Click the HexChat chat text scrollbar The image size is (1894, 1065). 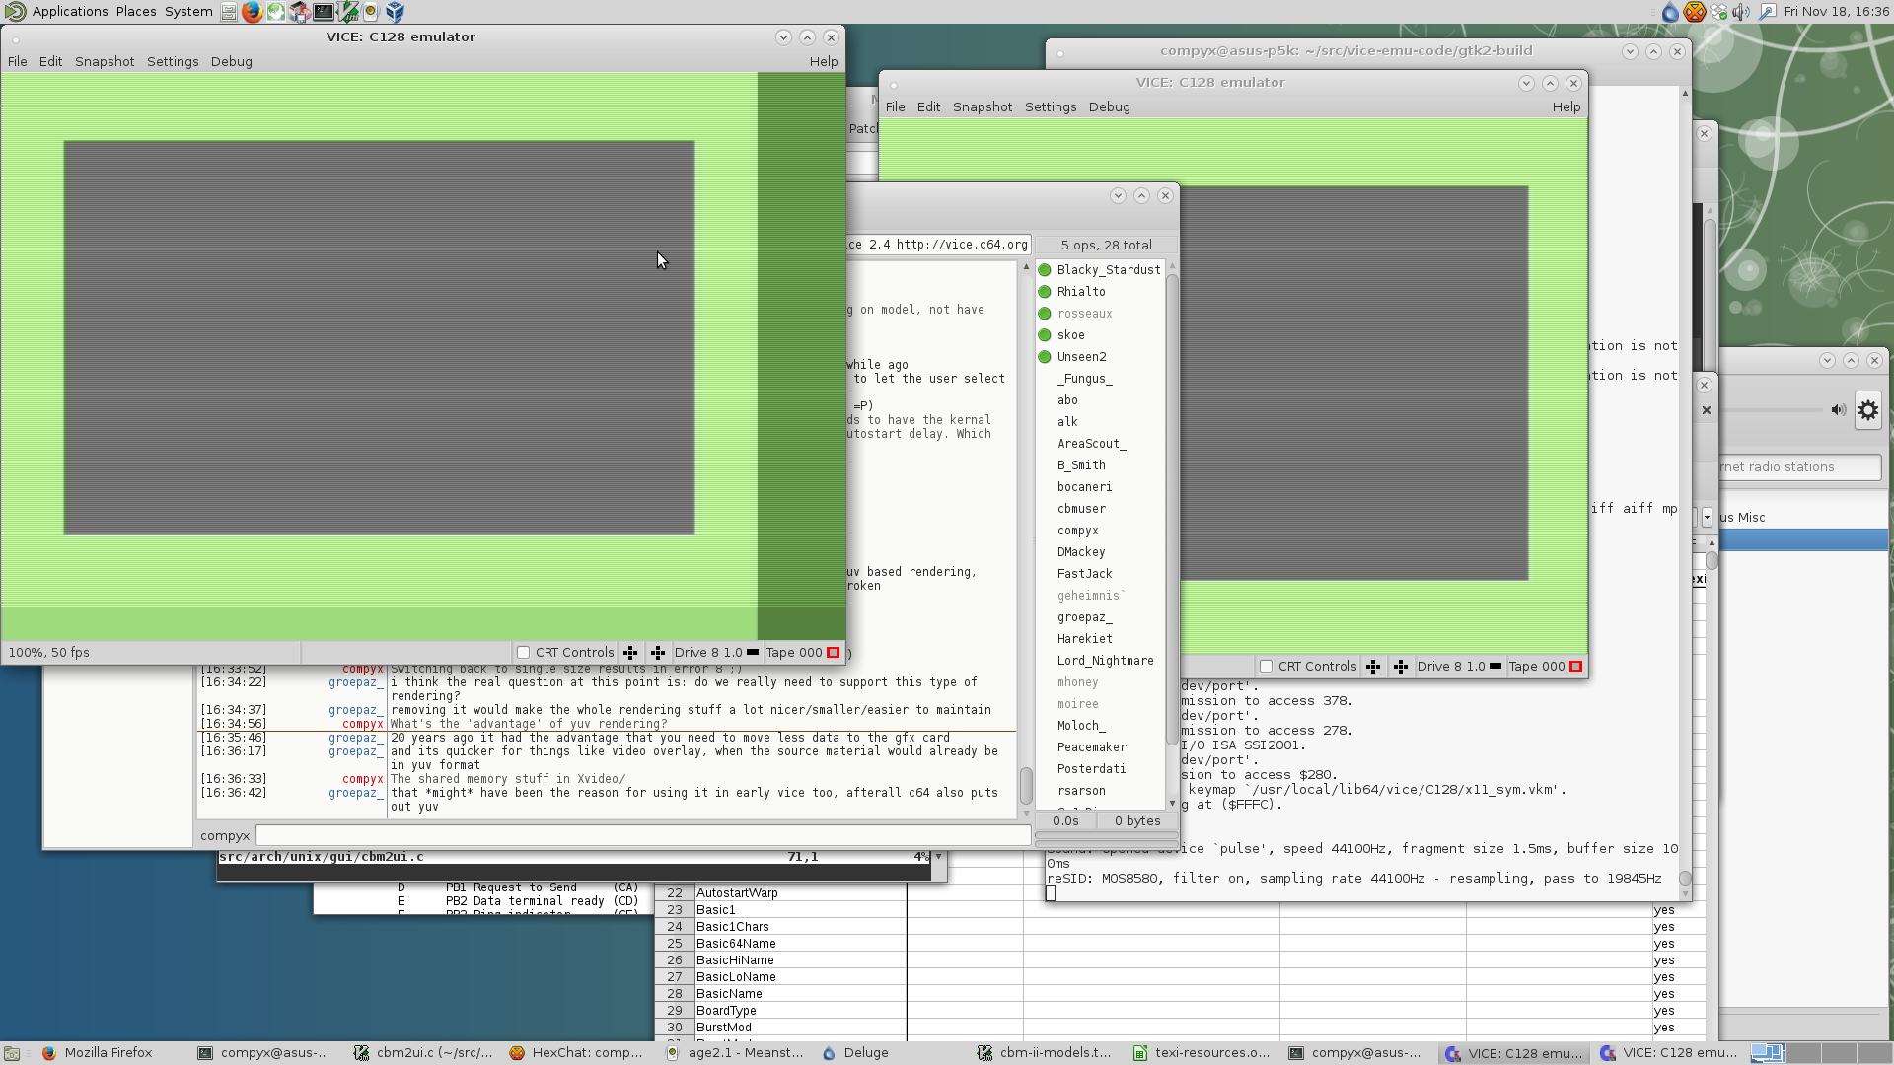click(x=1026, y=786)
